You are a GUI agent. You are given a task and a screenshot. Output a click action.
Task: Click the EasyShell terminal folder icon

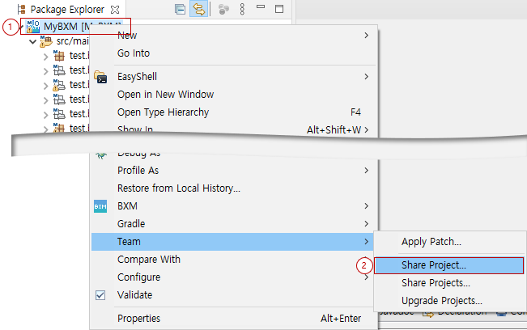tap(100, 77)
